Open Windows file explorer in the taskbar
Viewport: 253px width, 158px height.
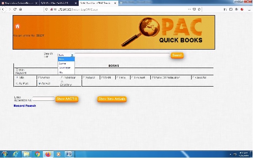(26, 154)
